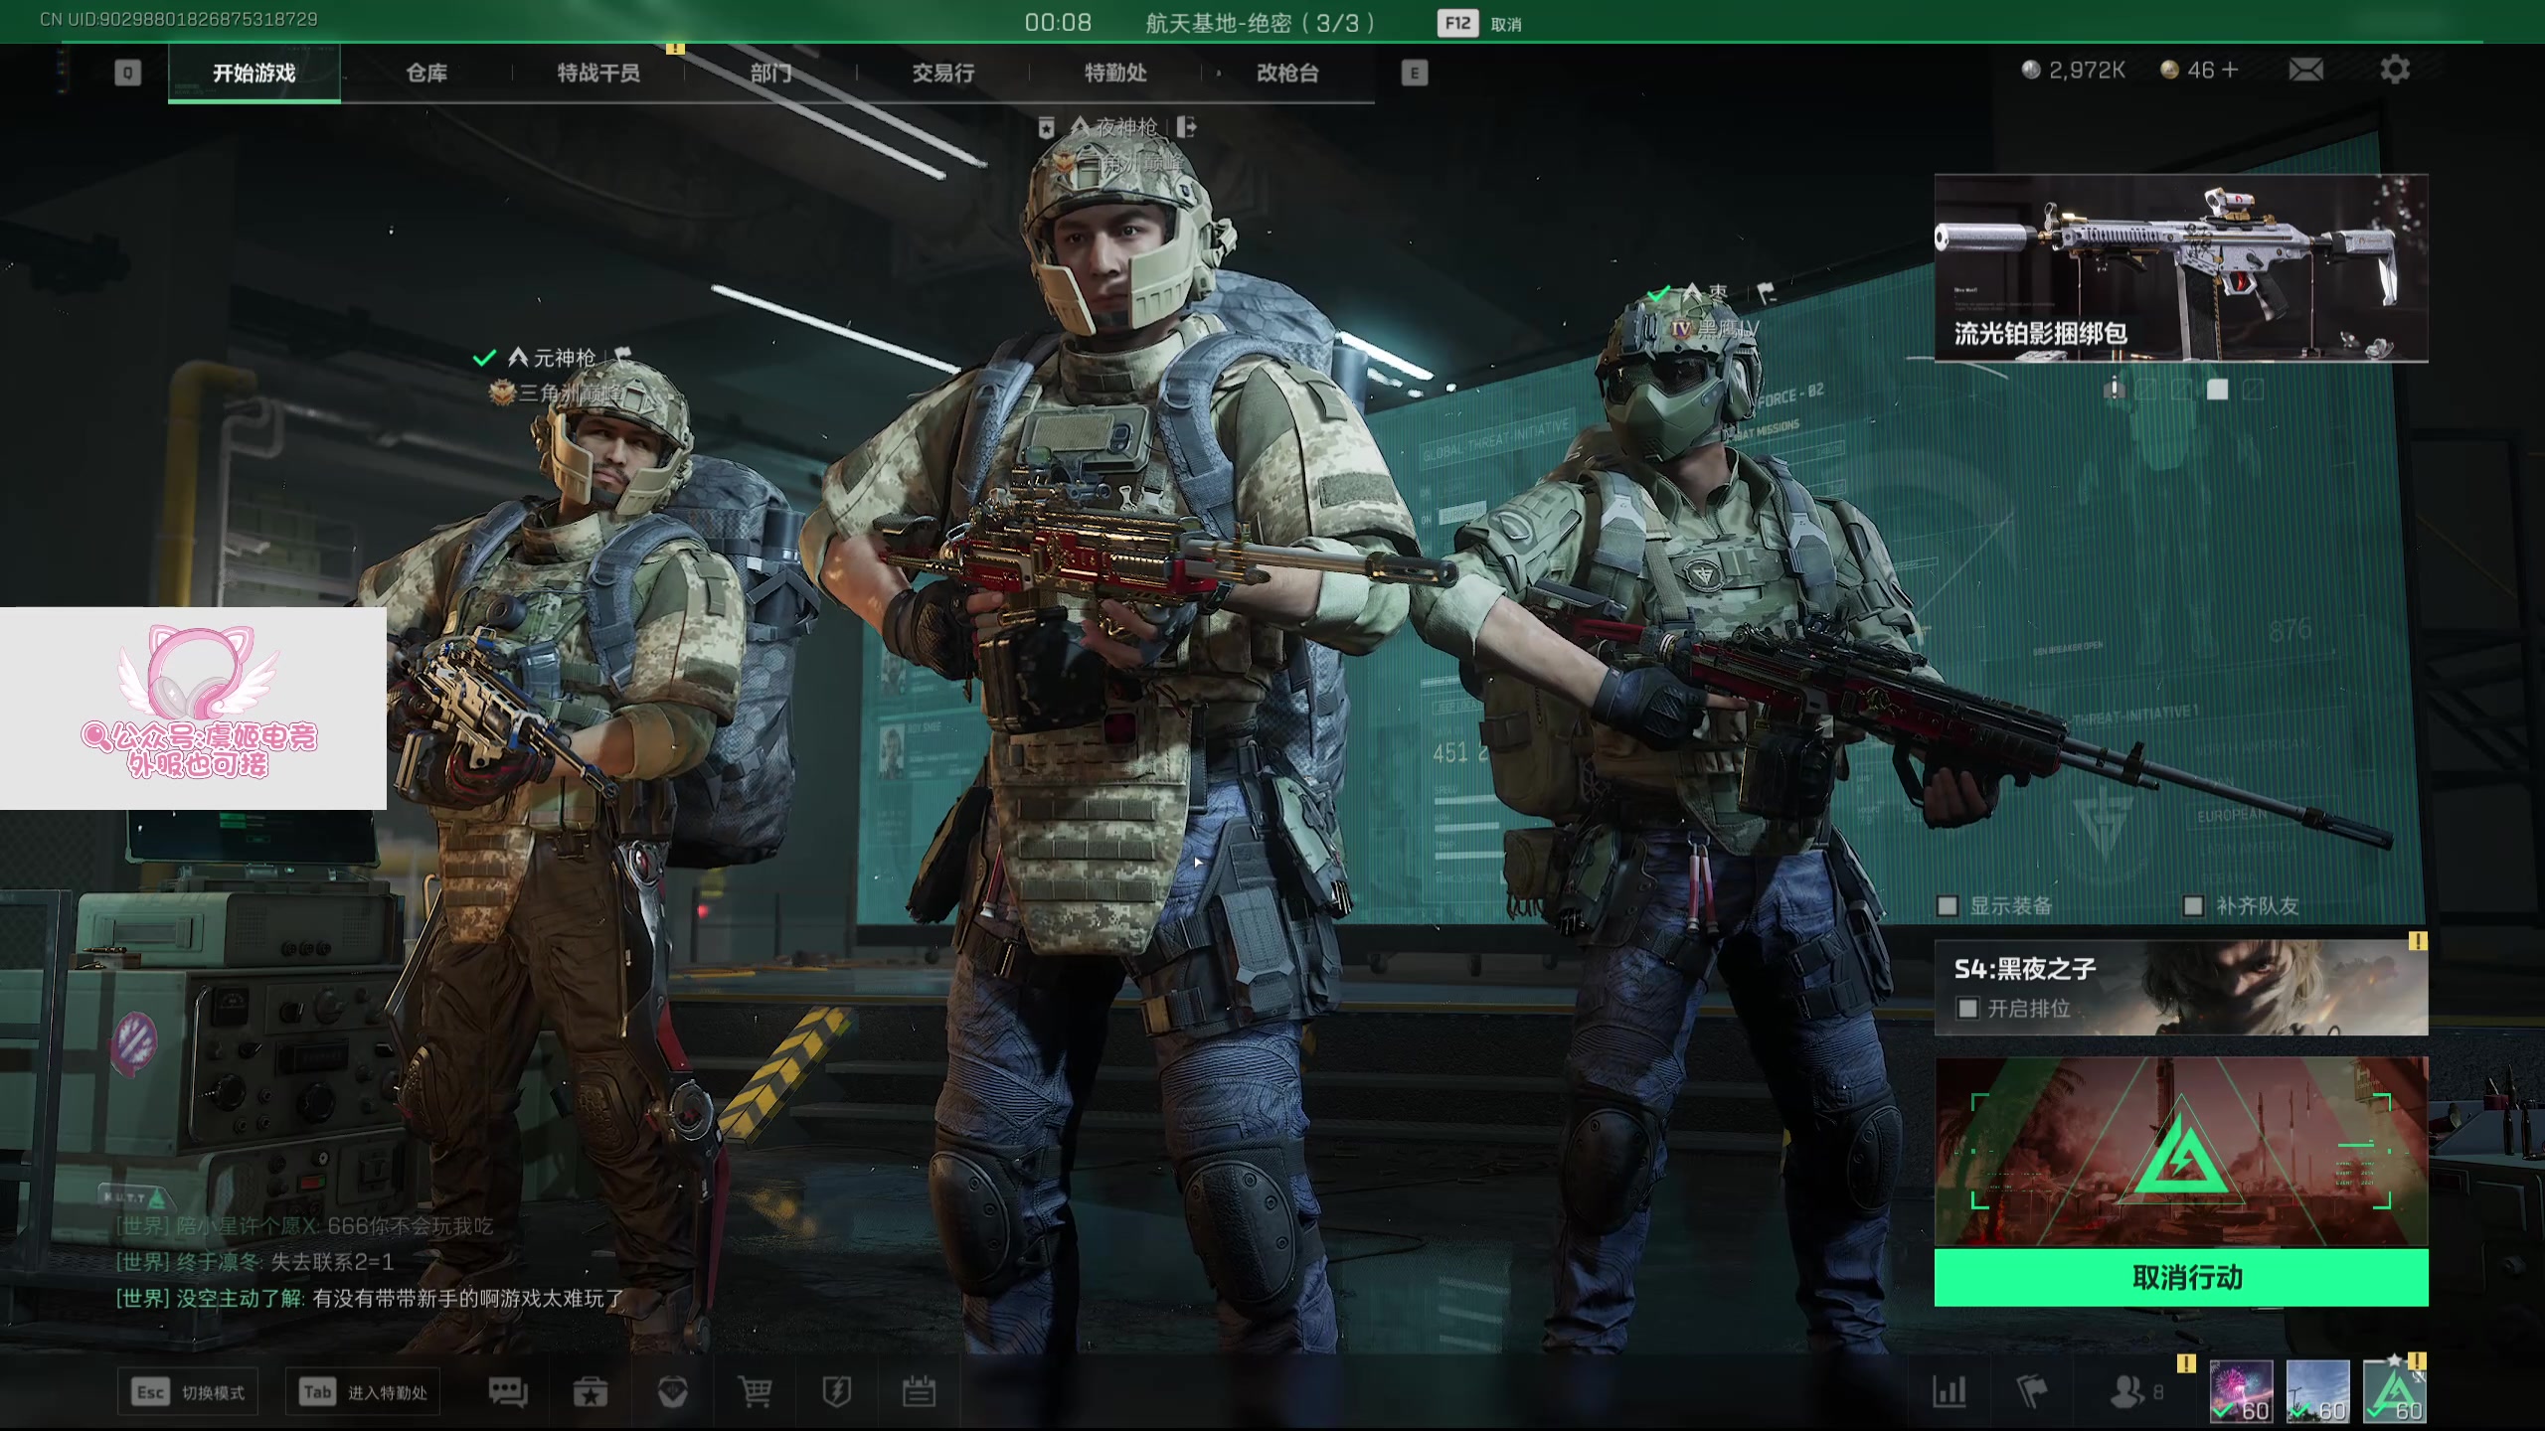Switch to the 改枪台 tab
The width and height of the screenshot is (2545, 1431).
point(1287,73)
